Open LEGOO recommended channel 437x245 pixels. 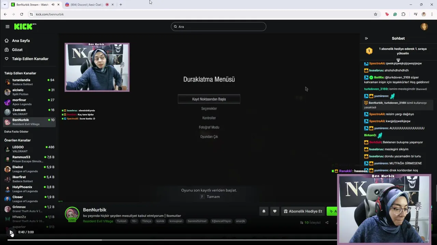29,149
